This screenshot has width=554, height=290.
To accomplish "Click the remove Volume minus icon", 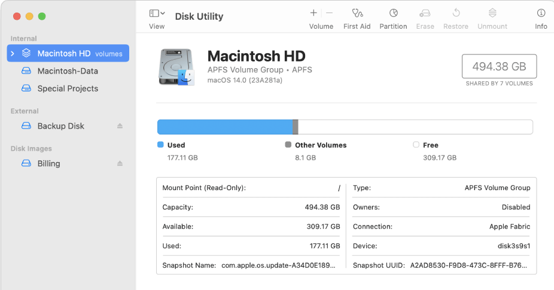I will click(329, 13).
